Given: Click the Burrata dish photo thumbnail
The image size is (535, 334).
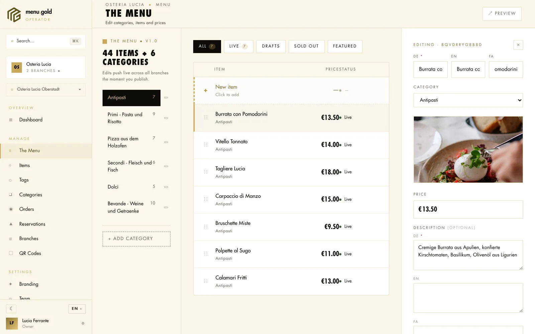Looking at the screenshot, I should point(468,150).
